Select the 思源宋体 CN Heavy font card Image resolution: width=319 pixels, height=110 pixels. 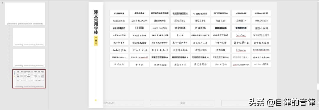pyautogui.click(x=119, y=57)
